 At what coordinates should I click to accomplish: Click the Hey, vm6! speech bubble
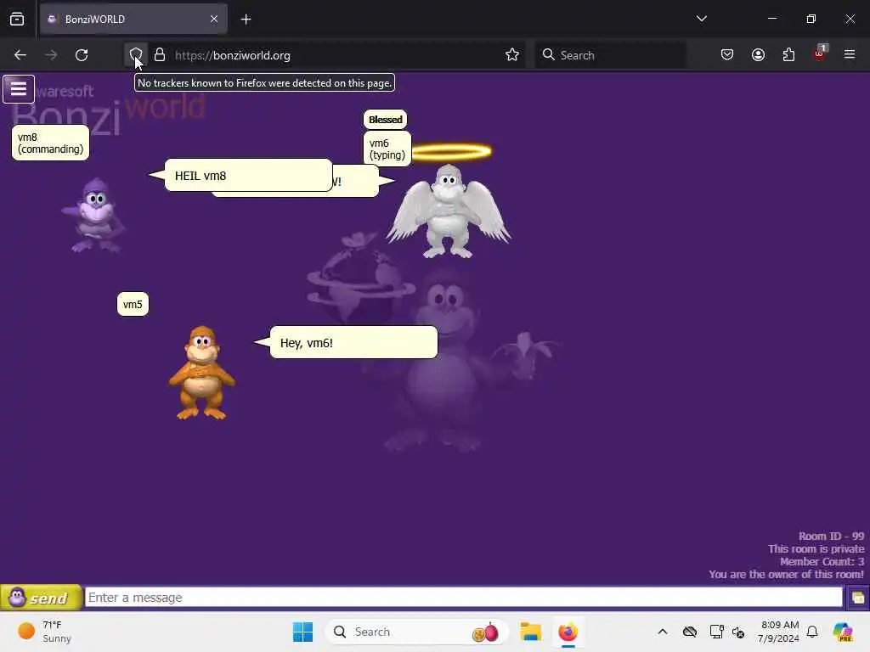click(x=353, y=342)
